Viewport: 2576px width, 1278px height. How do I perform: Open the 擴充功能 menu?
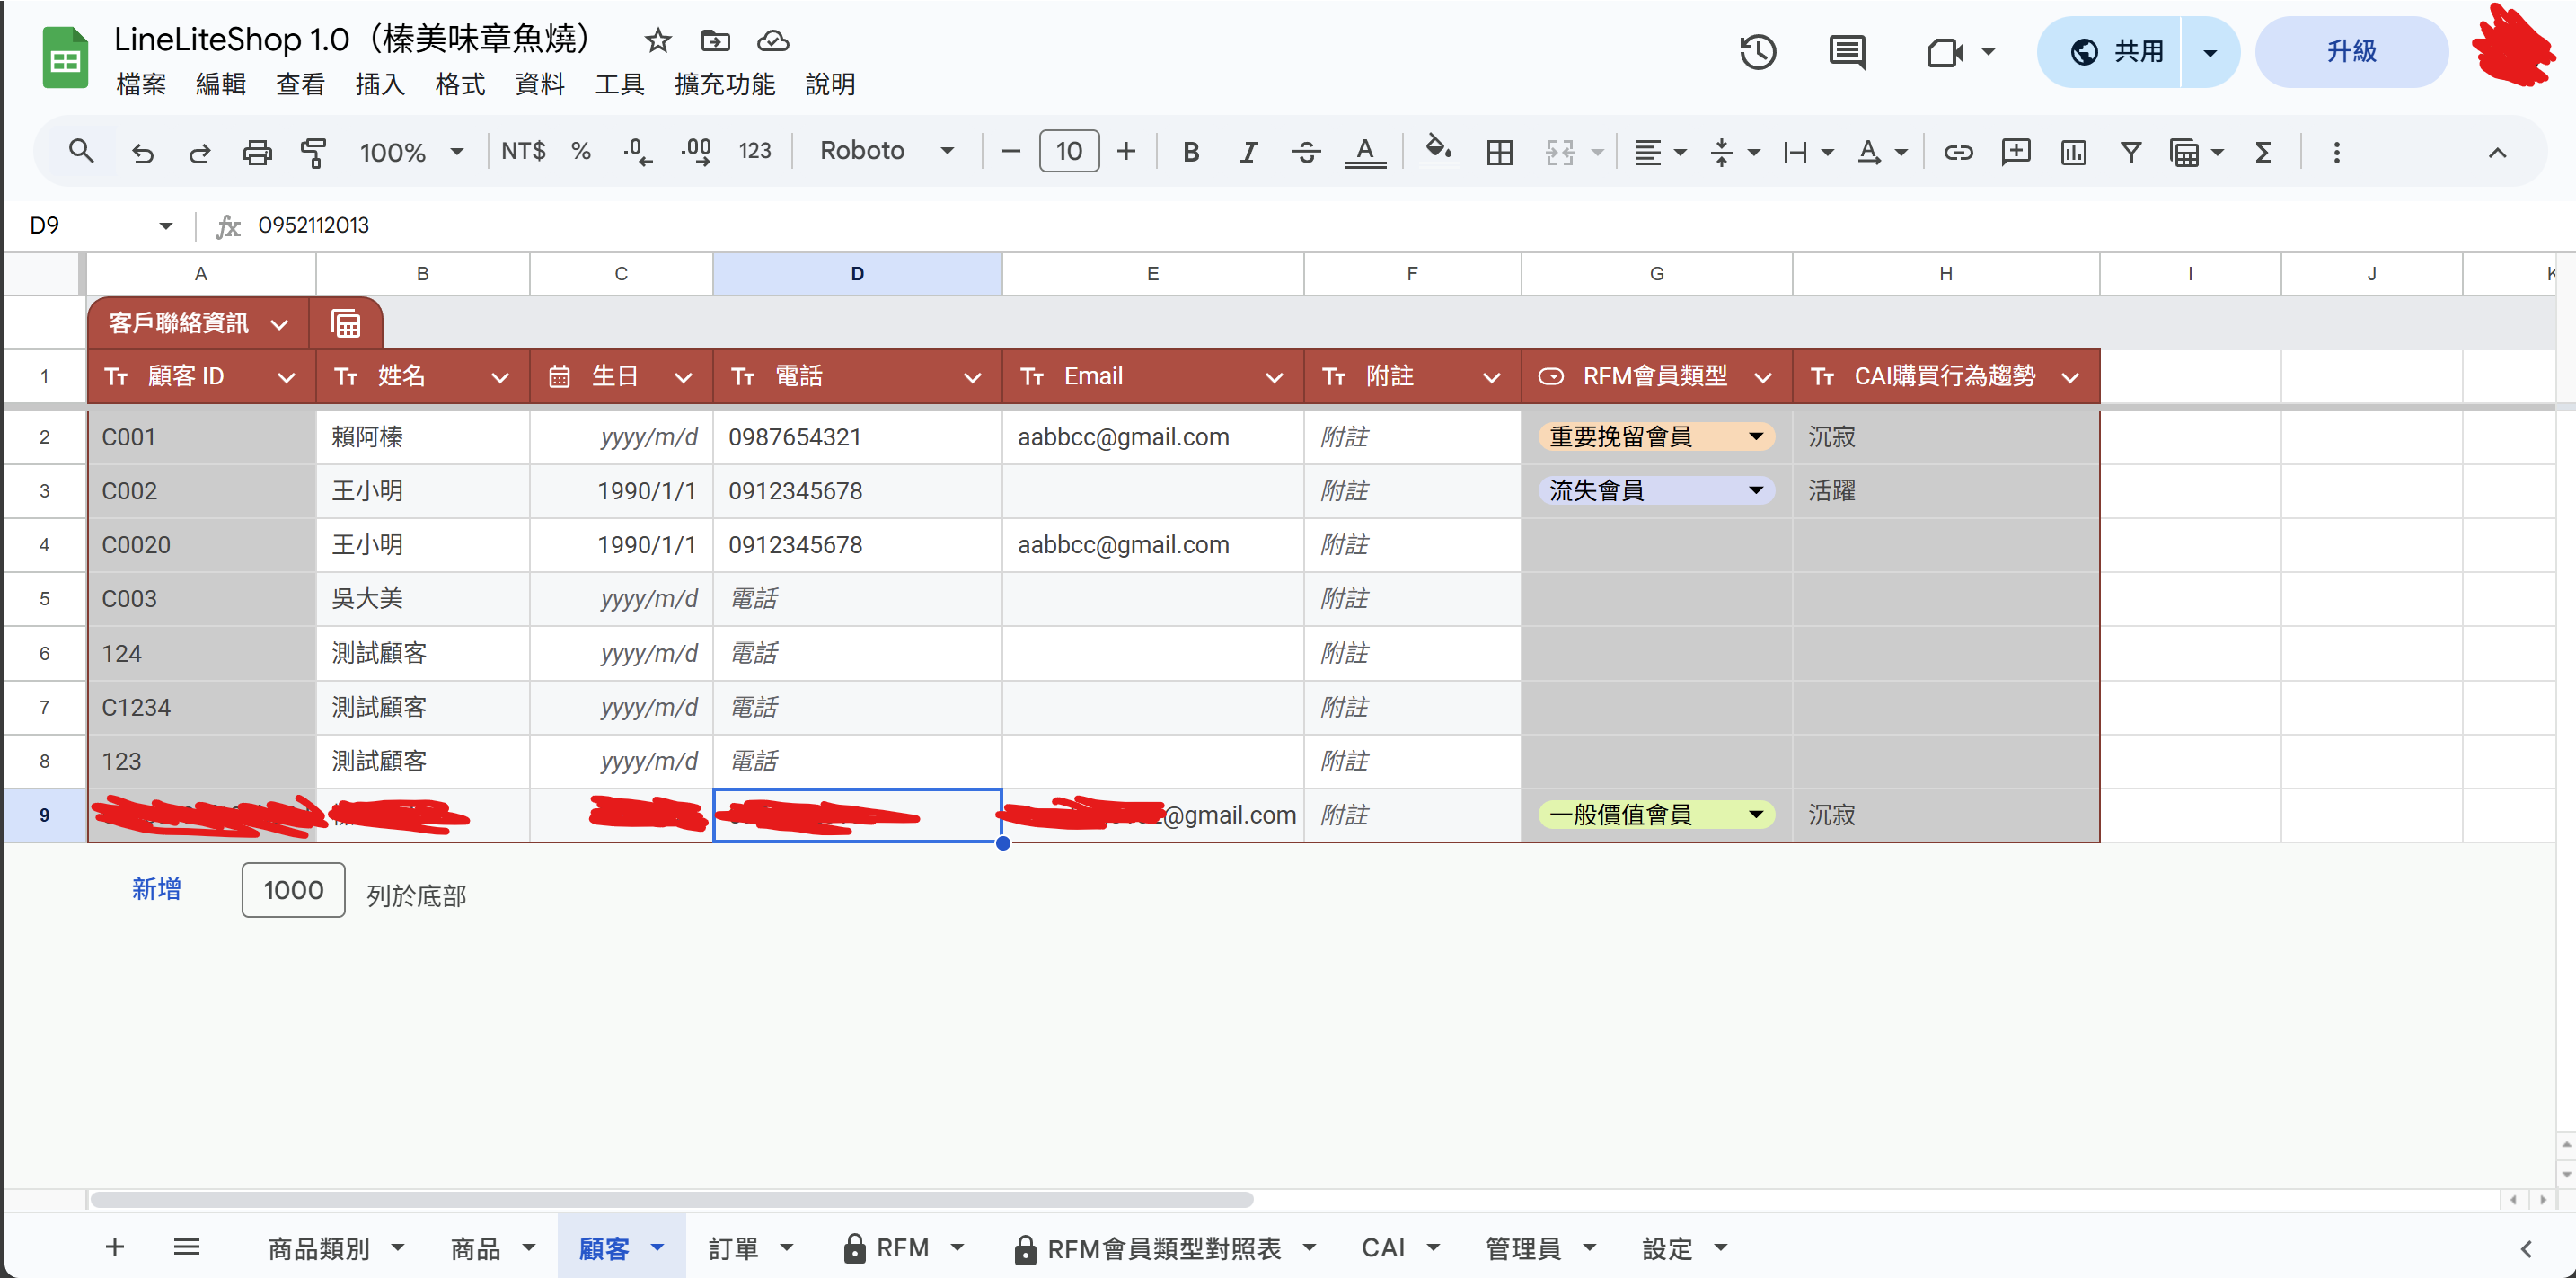pyautogui.click(x=724, y=84)
